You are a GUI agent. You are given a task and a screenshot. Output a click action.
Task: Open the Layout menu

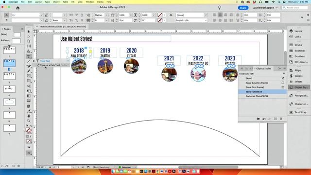[x=38, y=2]
